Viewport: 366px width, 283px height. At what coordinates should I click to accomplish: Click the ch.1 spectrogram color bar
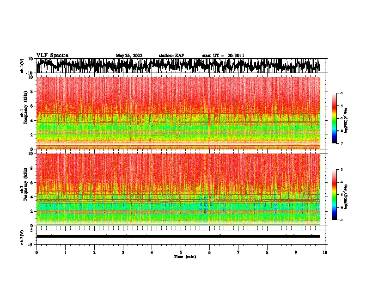pos(335,118)
